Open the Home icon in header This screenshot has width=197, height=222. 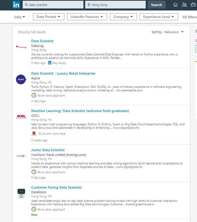pyautogui.click(x=175, y=5)
